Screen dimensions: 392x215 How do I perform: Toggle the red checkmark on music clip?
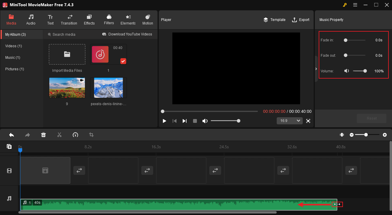[x=123, y=61]
